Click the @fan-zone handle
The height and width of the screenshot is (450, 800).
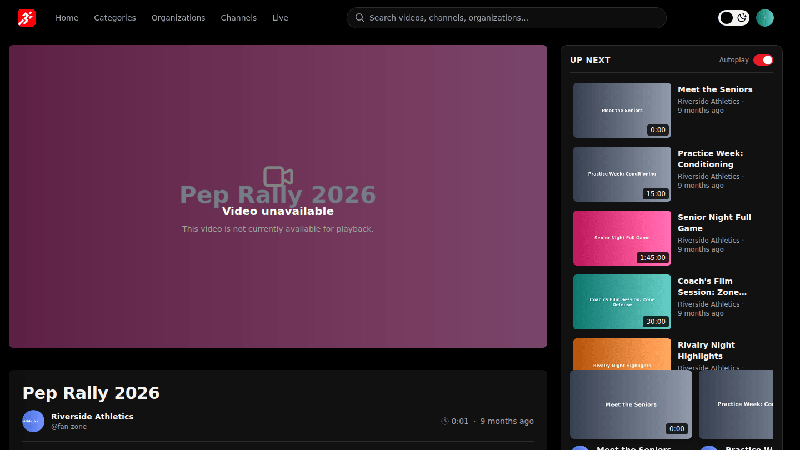click(69, 427)
